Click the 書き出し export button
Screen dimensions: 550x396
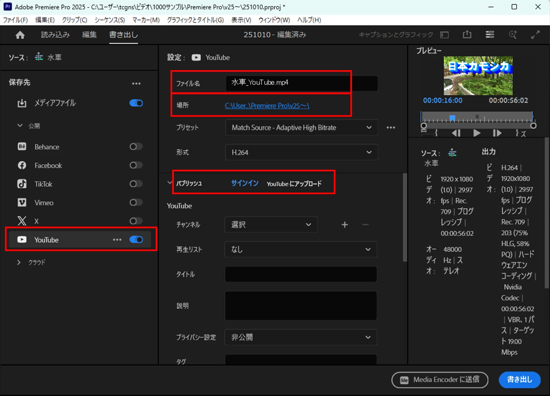(x=520, y=379)
